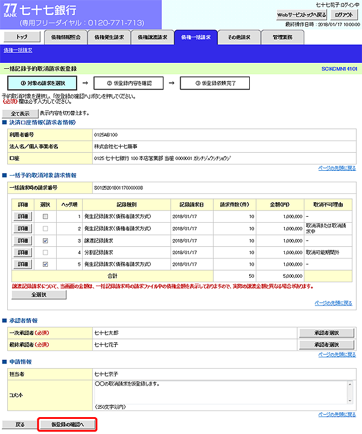Open 詳細 for header row 2
The image size is (362, 434).
[x=23, y=229]
